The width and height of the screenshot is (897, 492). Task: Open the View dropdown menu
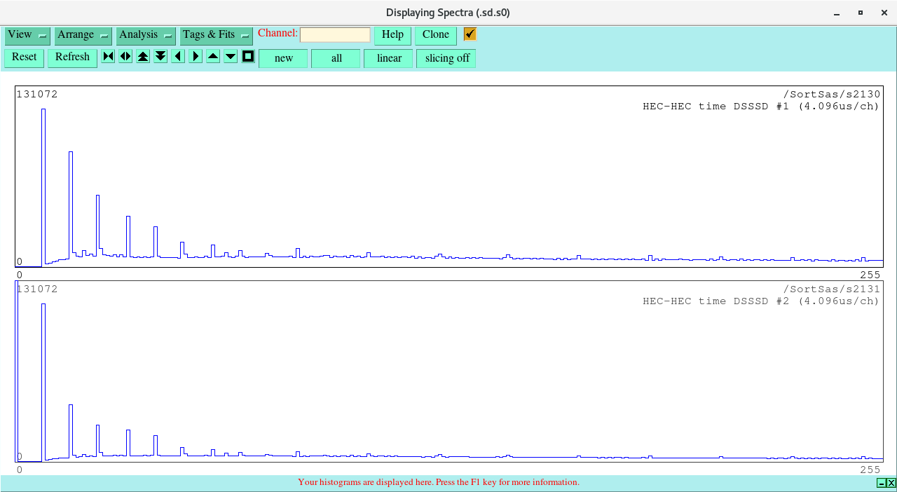point(27,35)
